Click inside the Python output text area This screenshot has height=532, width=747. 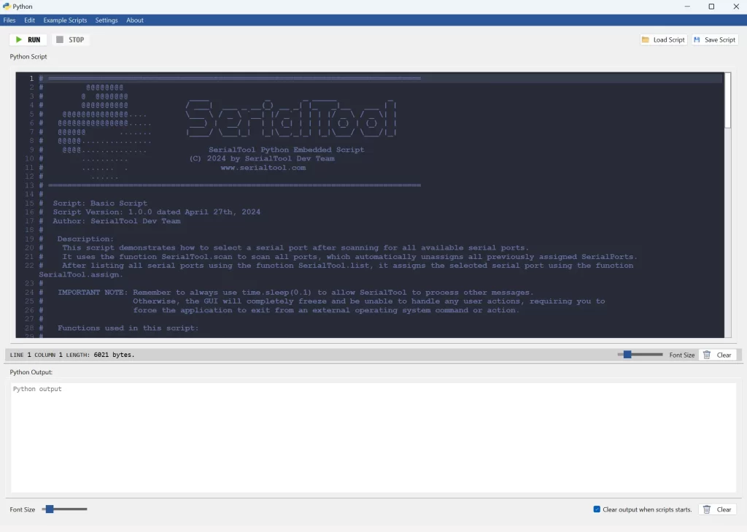(x=373, y=438)
